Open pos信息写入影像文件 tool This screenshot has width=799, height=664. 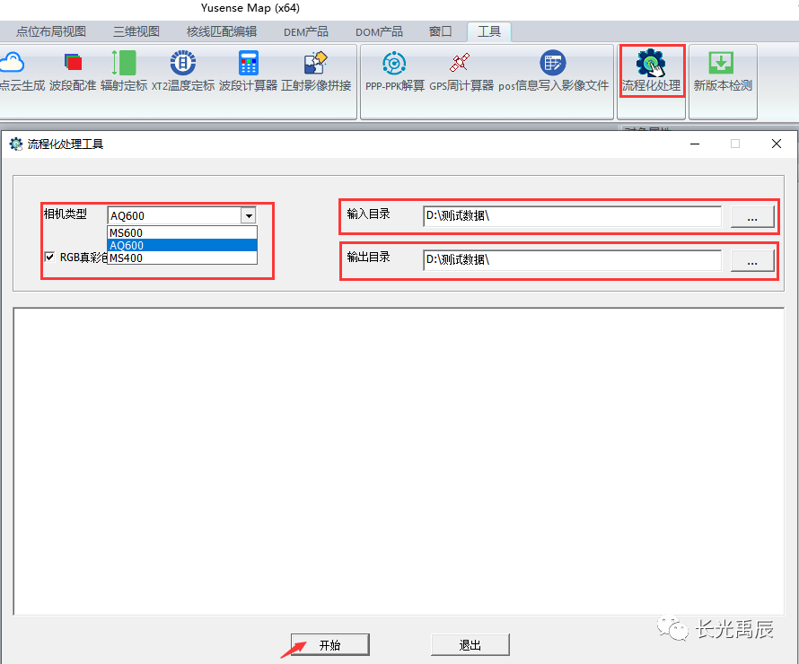pyautogui.click(x=553, y=64)
